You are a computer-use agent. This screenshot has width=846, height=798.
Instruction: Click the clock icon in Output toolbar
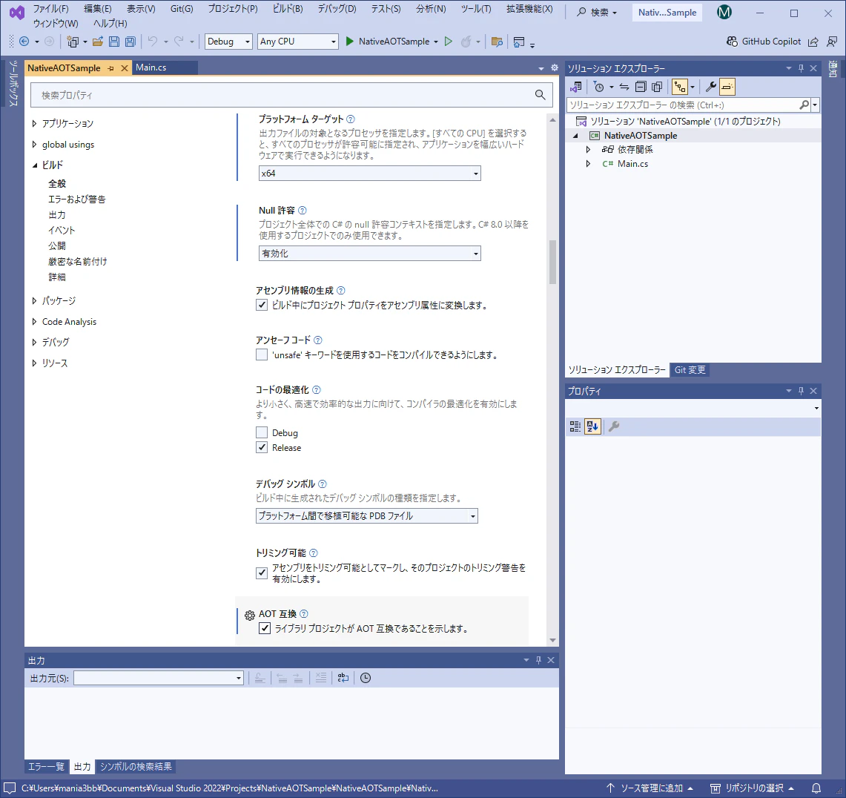coord(366,678)
